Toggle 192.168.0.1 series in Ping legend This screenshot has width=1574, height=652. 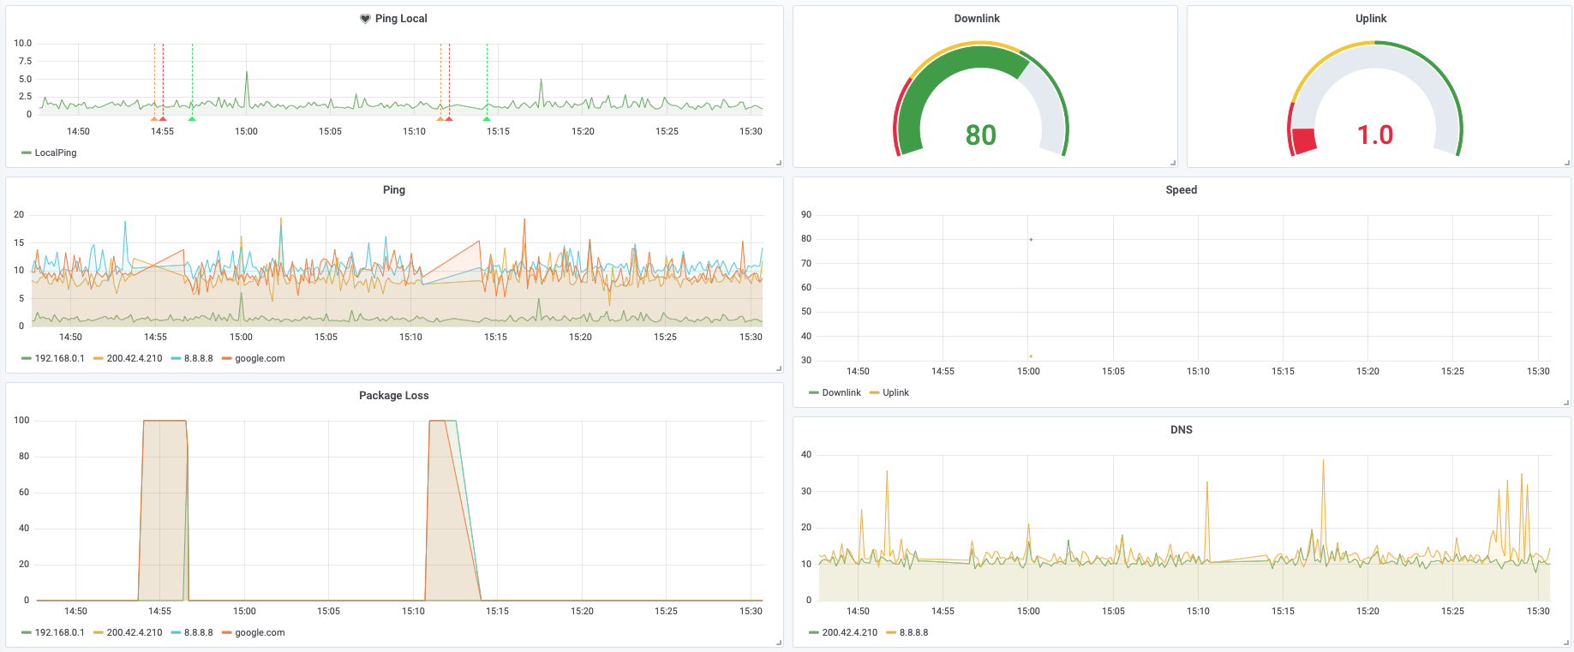coord(59,358)
